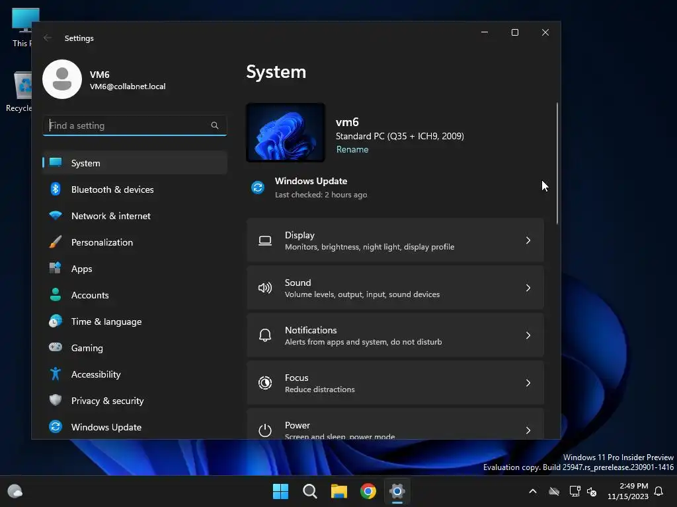The height and width of the screenshot is (507, 677).
Task: Click the Focus circle icon
Action: 265,383
